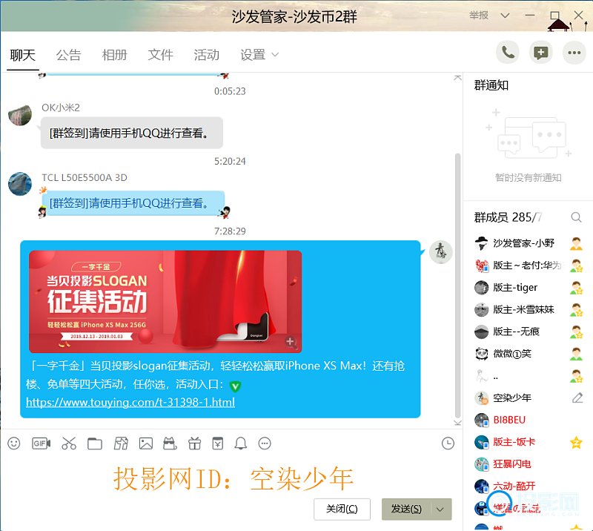Click the toolbar icon between folder and picture
Image resolution: width=593 pixels, height=531 pixels.
pos(121,443)
